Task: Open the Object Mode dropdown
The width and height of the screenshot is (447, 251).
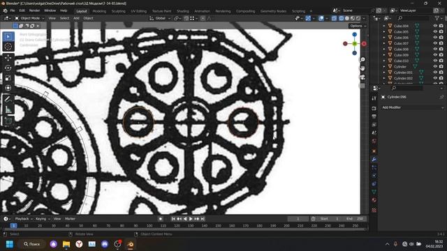Action: pos(29,18)
